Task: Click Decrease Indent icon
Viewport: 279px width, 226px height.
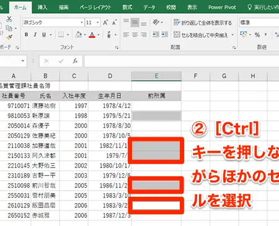Action: pyautogui.click(x=156, y=35)
